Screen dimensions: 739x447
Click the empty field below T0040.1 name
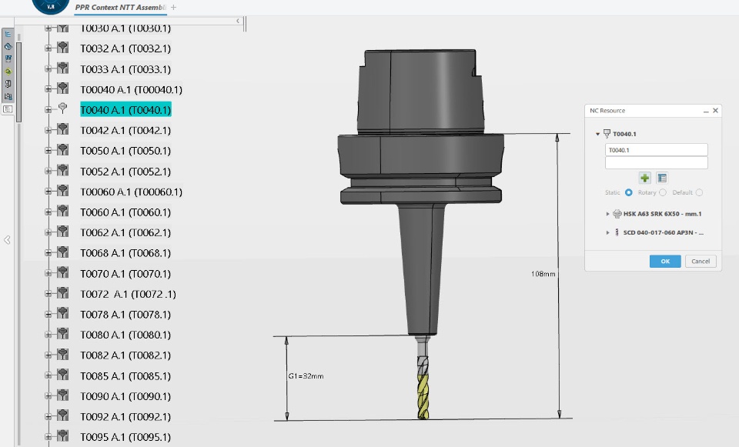[656, 163]
